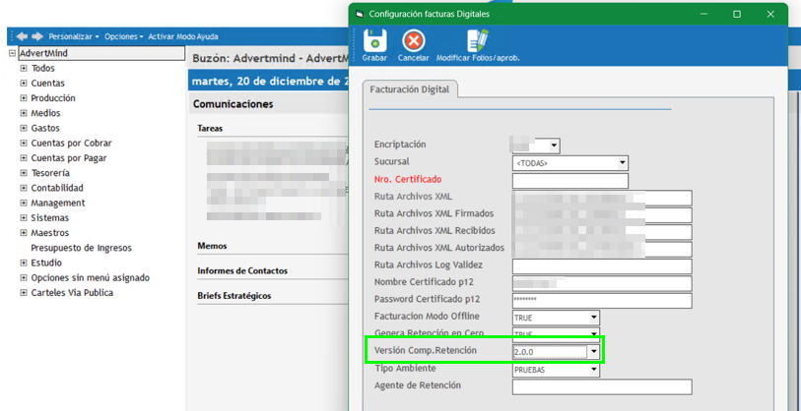Click Ruta Archivos Log Validez field
Image resolution: width=801 pixels, height=411 pixels.
tap(602, 266)
